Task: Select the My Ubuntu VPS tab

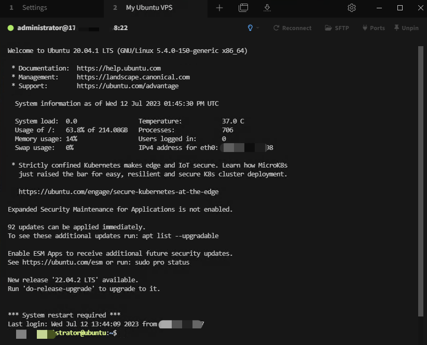Action: [156, 8]
